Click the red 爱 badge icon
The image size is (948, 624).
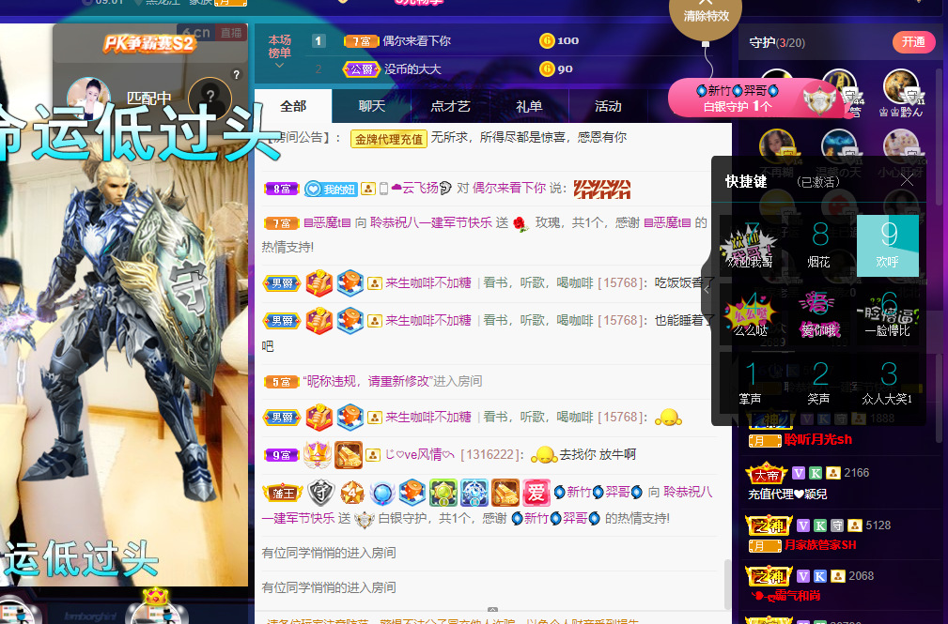click(x=536, y=493)
